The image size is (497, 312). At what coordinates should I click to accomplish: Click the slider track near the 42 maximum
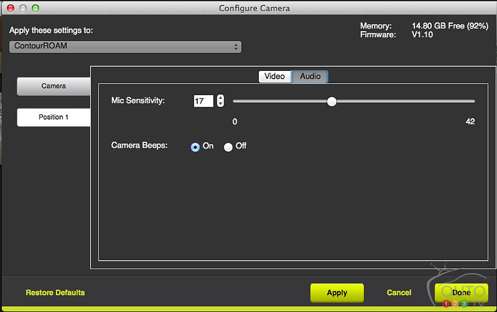469,101
